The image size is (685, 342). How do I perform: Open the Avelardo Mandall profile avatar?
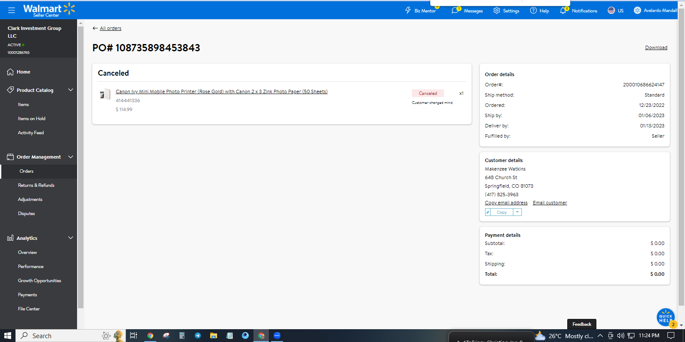click(637, 10)
